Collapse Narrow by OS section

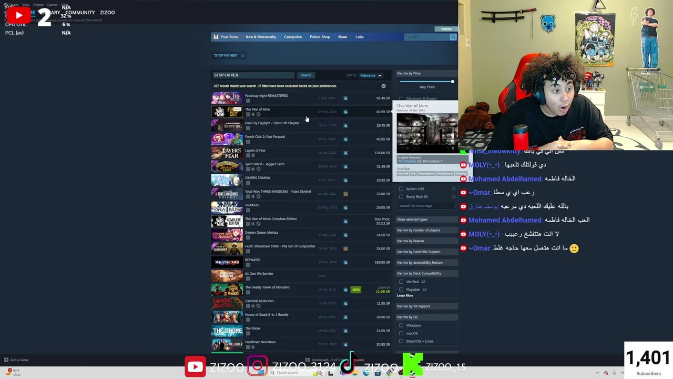[427, 317]
